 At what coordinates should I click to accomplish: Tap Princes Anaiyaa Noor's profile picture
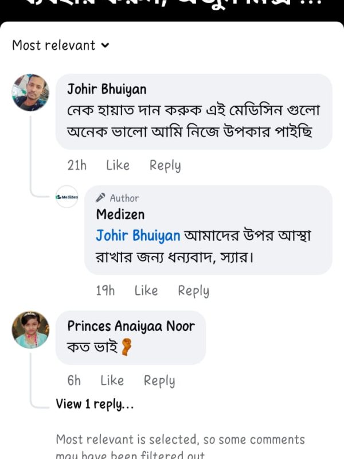click(30, 330)
